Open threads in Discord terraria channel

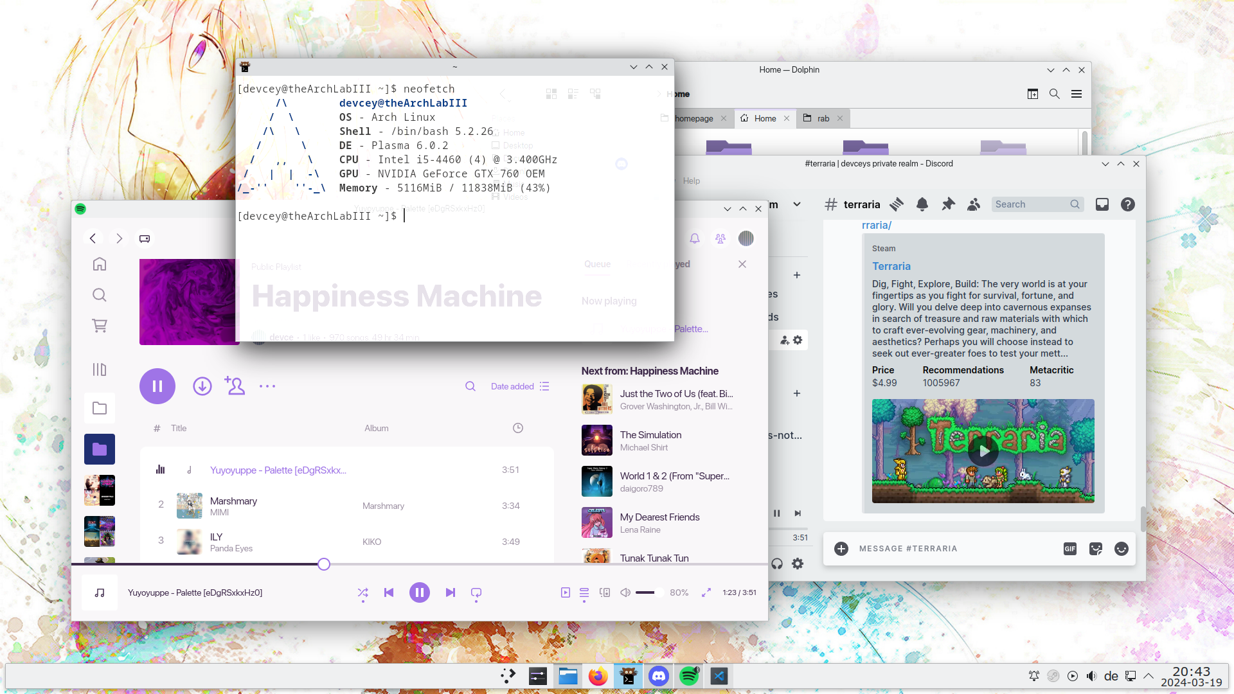click(897, 204)
